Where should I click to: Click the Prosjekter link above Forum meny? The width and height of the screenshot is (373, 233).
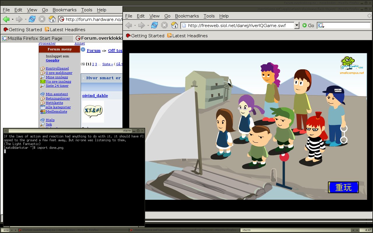pos(47,44)
